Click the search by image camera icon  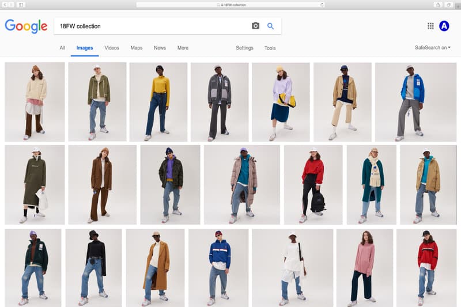(255, 26)
